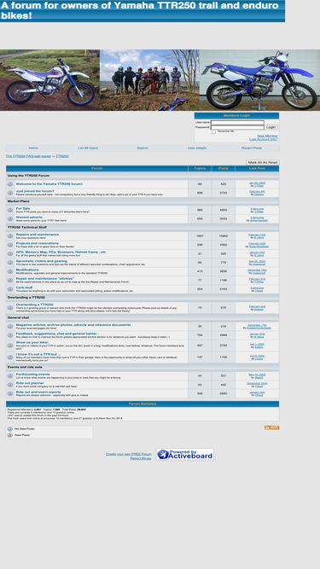Go to the Recent Posts menu item
The image size is (320, 569).
click(252, 148)
